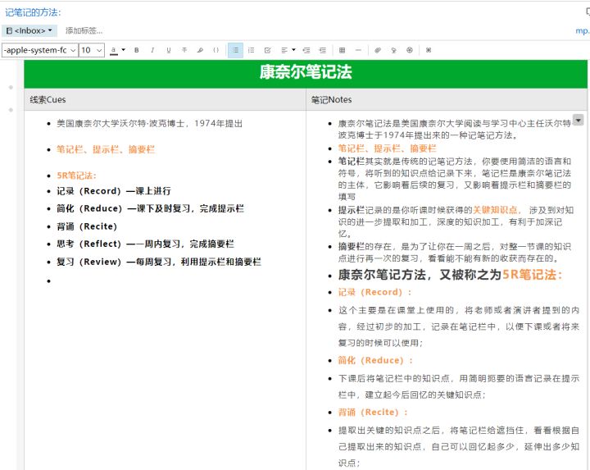Click the circular insert icon in toolbar

[410, 50]
